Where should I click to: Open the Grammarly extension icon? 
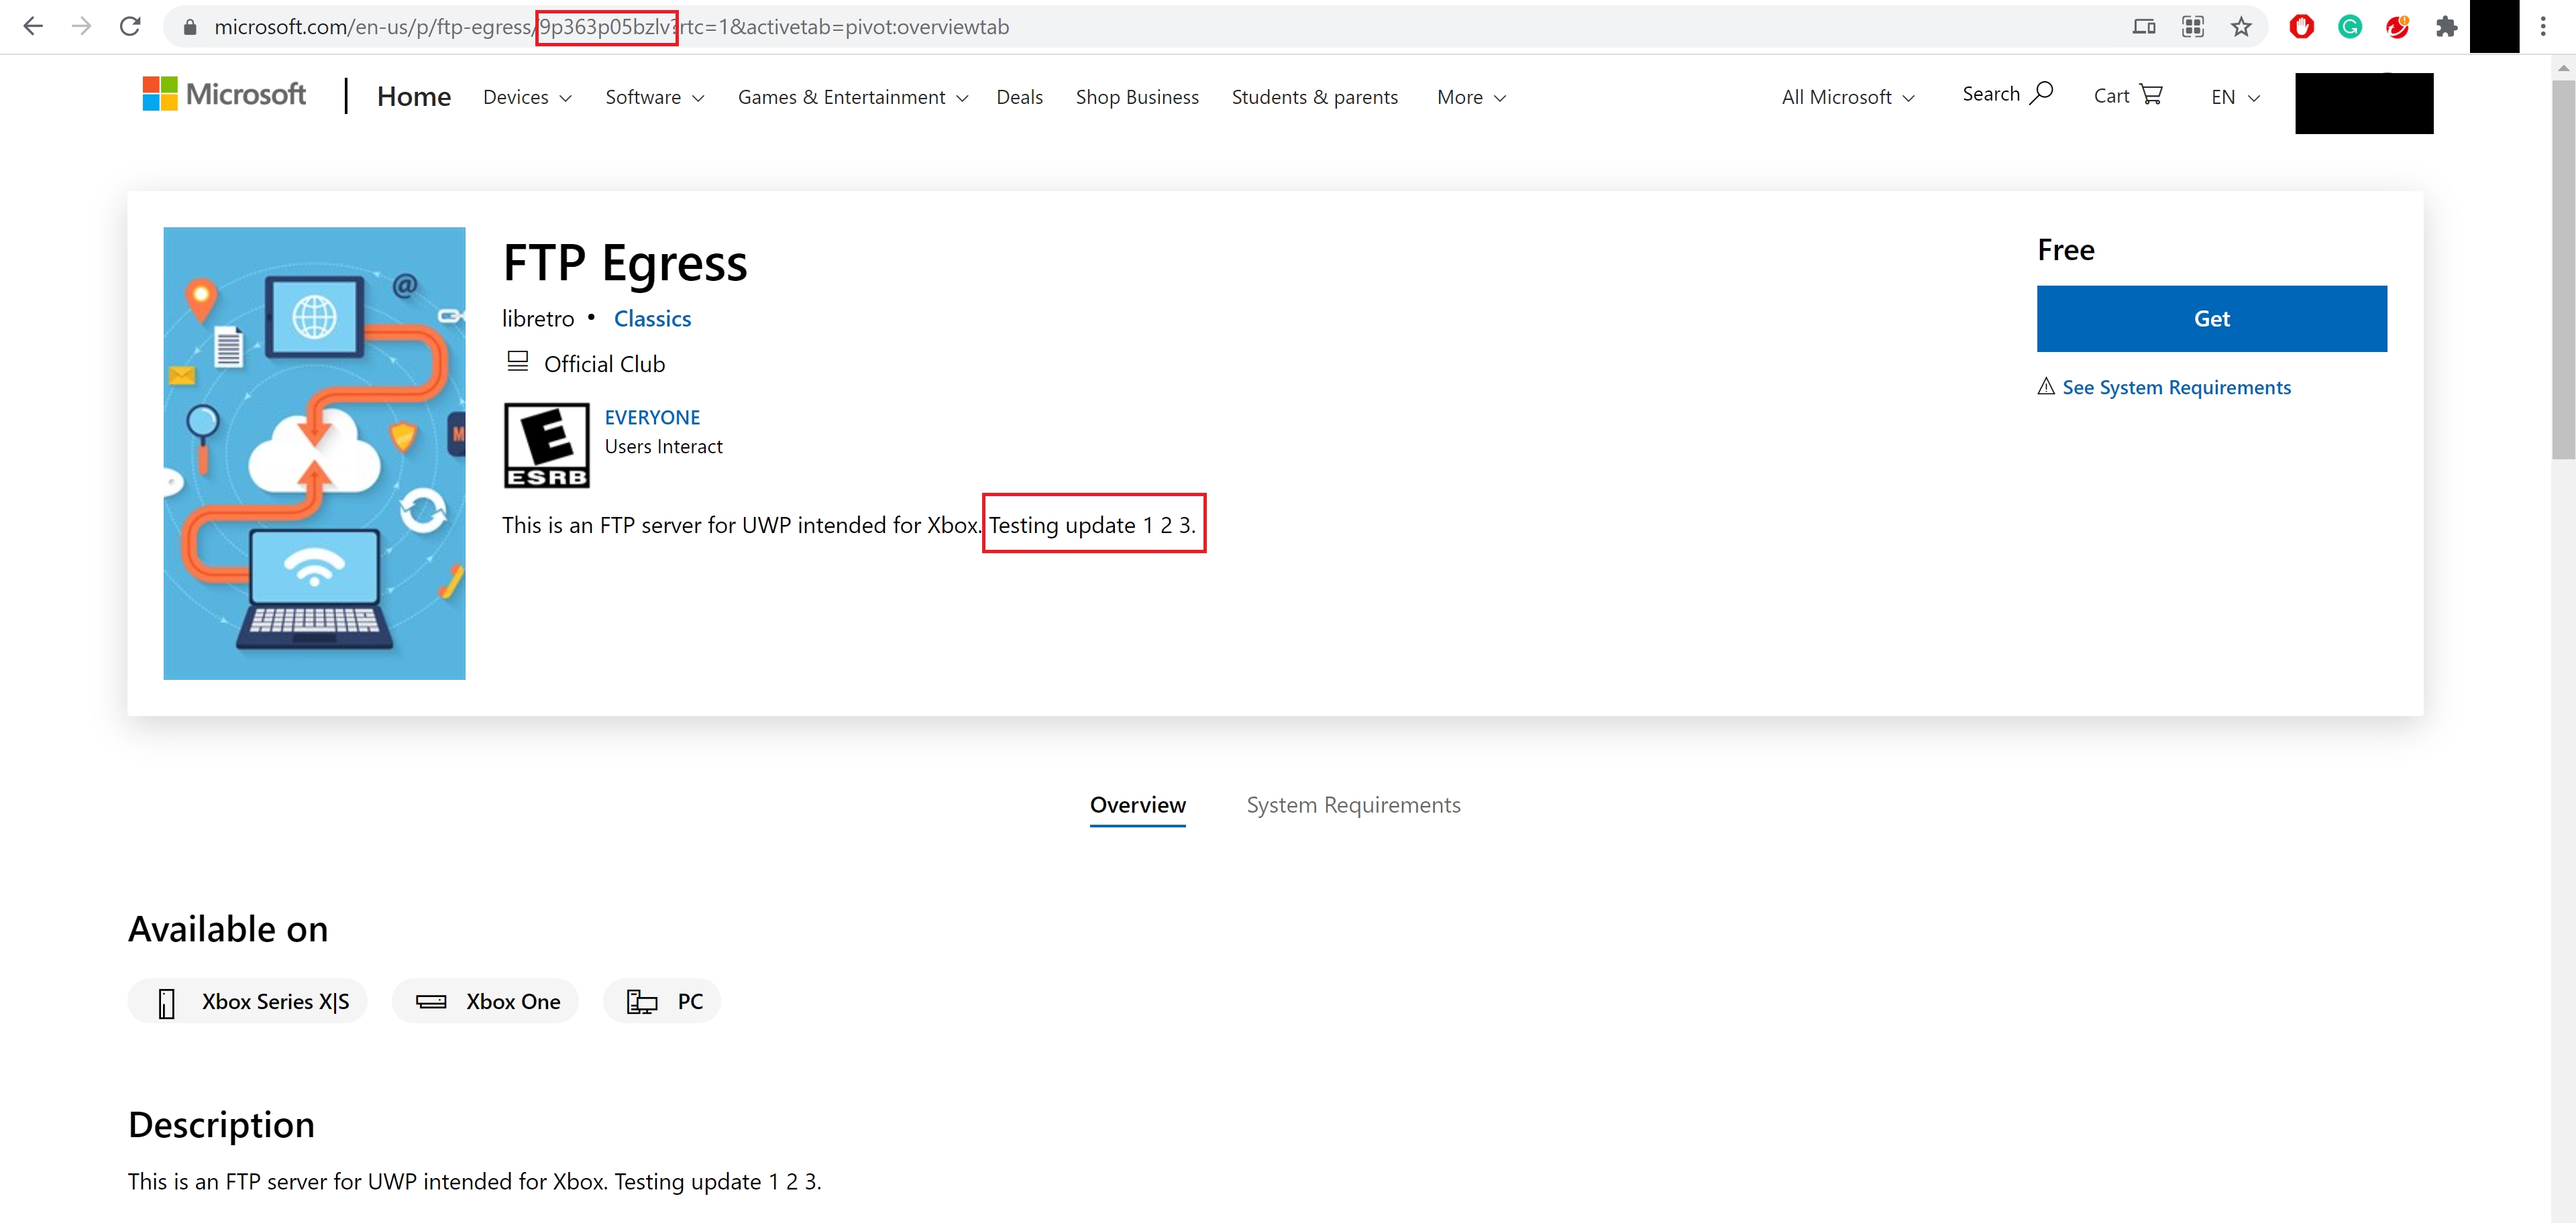click(2349, 27)
